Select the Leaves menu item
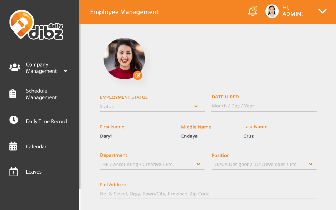 pyautogui.click(x=34, y=172)
